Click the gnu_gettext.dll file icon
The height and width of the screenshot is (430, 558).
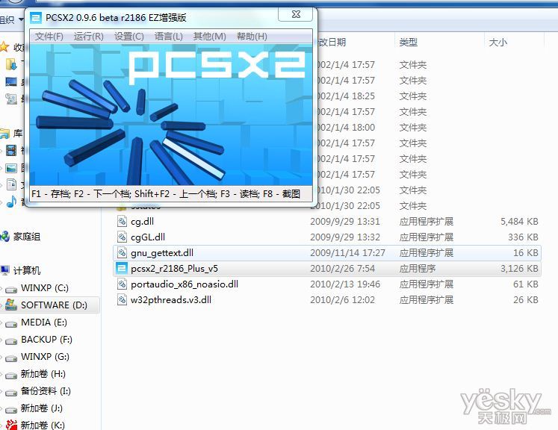click(x=122, y=252)
